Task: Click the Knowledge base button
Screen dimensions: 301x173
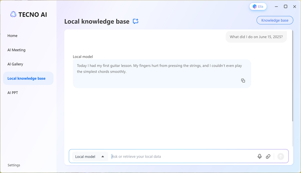Action: point(275,20)
